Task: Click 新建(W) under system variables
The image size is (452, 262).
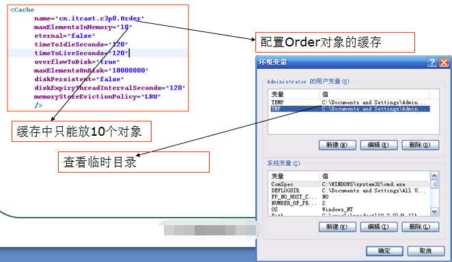Action: pyautogui.click(x=337, y=227)
